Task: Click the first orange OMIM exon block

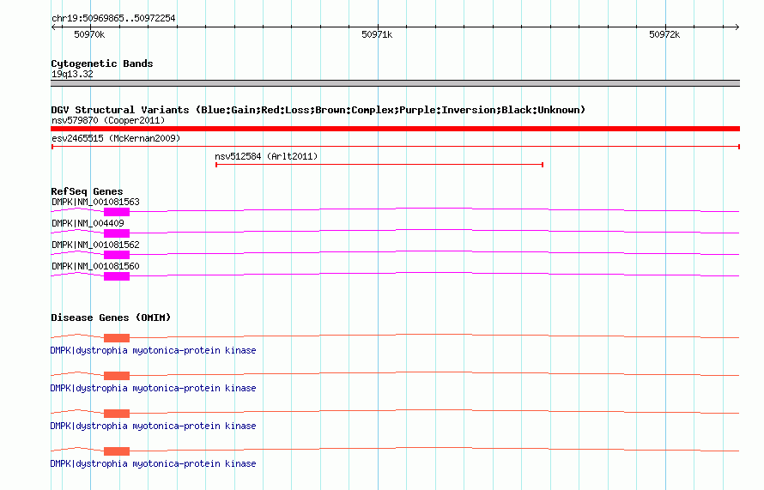Action: tap(117, 338)
